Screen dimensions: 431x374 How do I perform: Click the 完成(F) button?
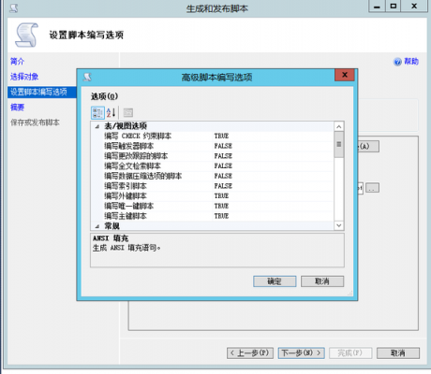tap(350, 353)
